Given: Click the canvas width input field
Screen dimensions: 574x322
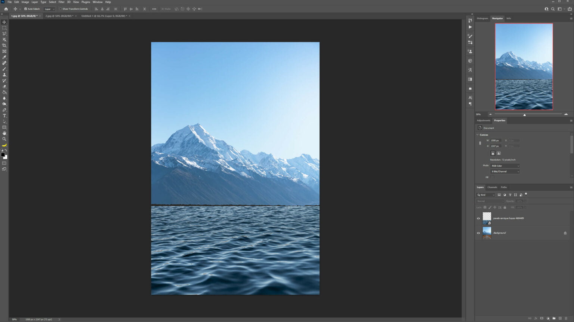Looking at the screenshot, I should pyautogui.click(x=496, y=141).
